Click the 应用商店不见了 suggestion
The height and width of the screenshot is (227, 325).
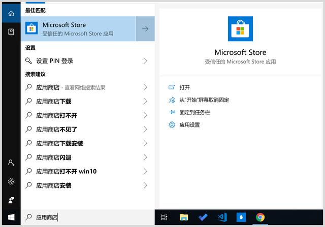click(x=88, y=129)
